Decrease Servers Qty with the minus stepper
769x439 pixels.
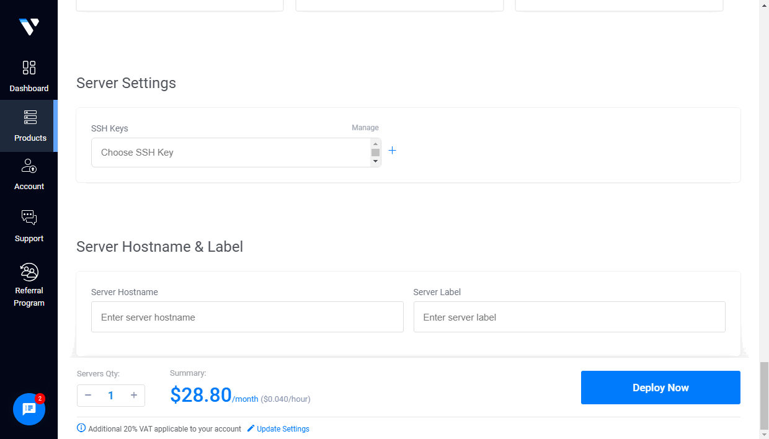(88, 395)
